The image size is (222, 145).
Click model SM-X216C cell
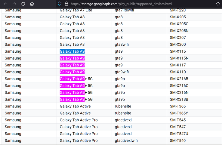coord(179,86)
